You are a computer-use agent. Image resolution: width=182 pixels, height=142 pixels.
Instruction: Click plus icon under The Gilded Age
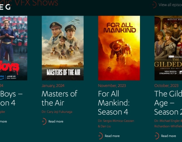(x=157, y=136)
